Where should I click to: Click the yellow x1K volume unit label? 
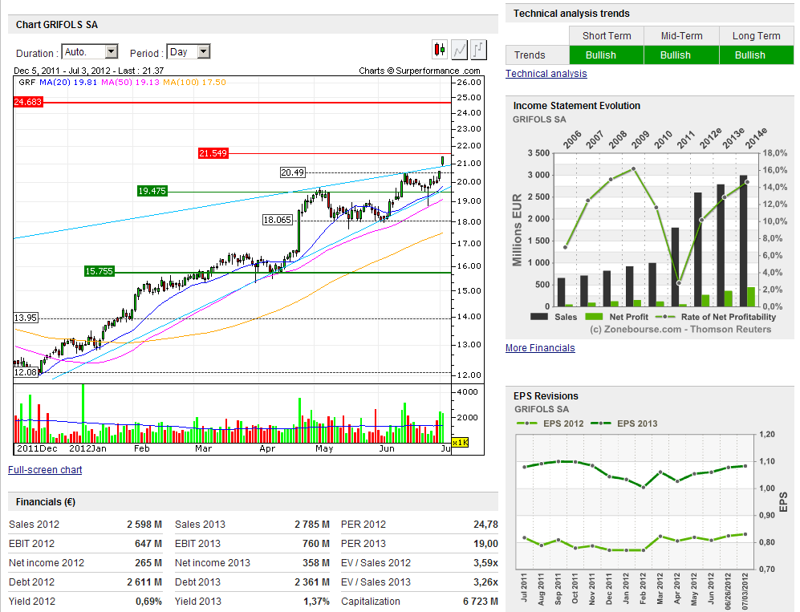pyautogui.click(x=461, y=442)
